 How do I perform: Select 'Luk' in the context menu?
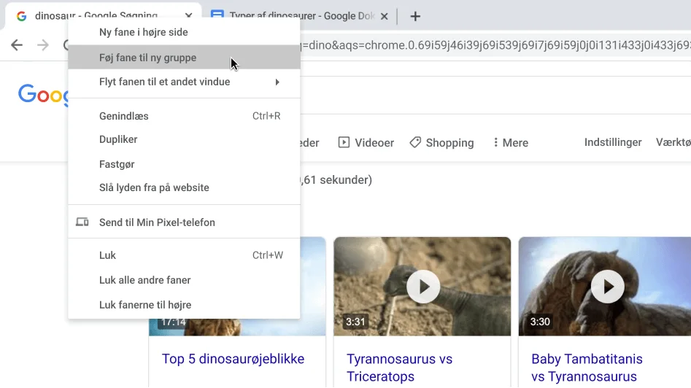184,255
